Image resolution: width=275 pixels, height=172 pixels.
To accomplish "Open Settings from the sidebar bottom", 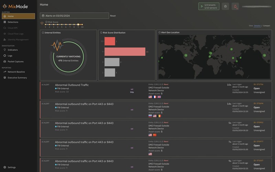I will click(12, 167).
